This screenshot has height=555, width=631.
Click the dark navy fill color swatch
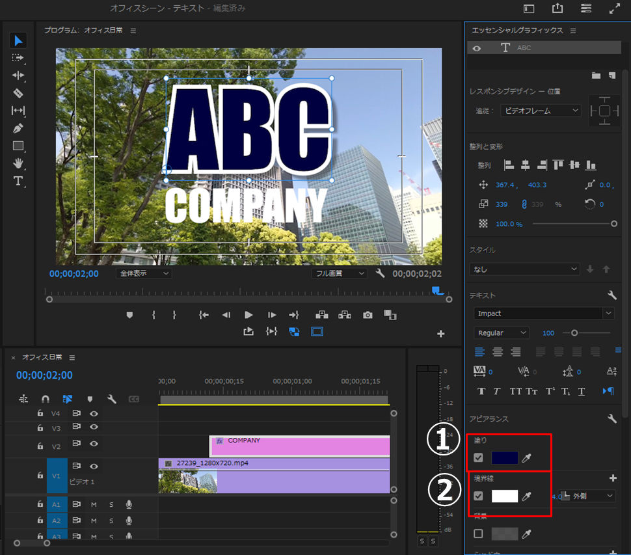[505, 458]
